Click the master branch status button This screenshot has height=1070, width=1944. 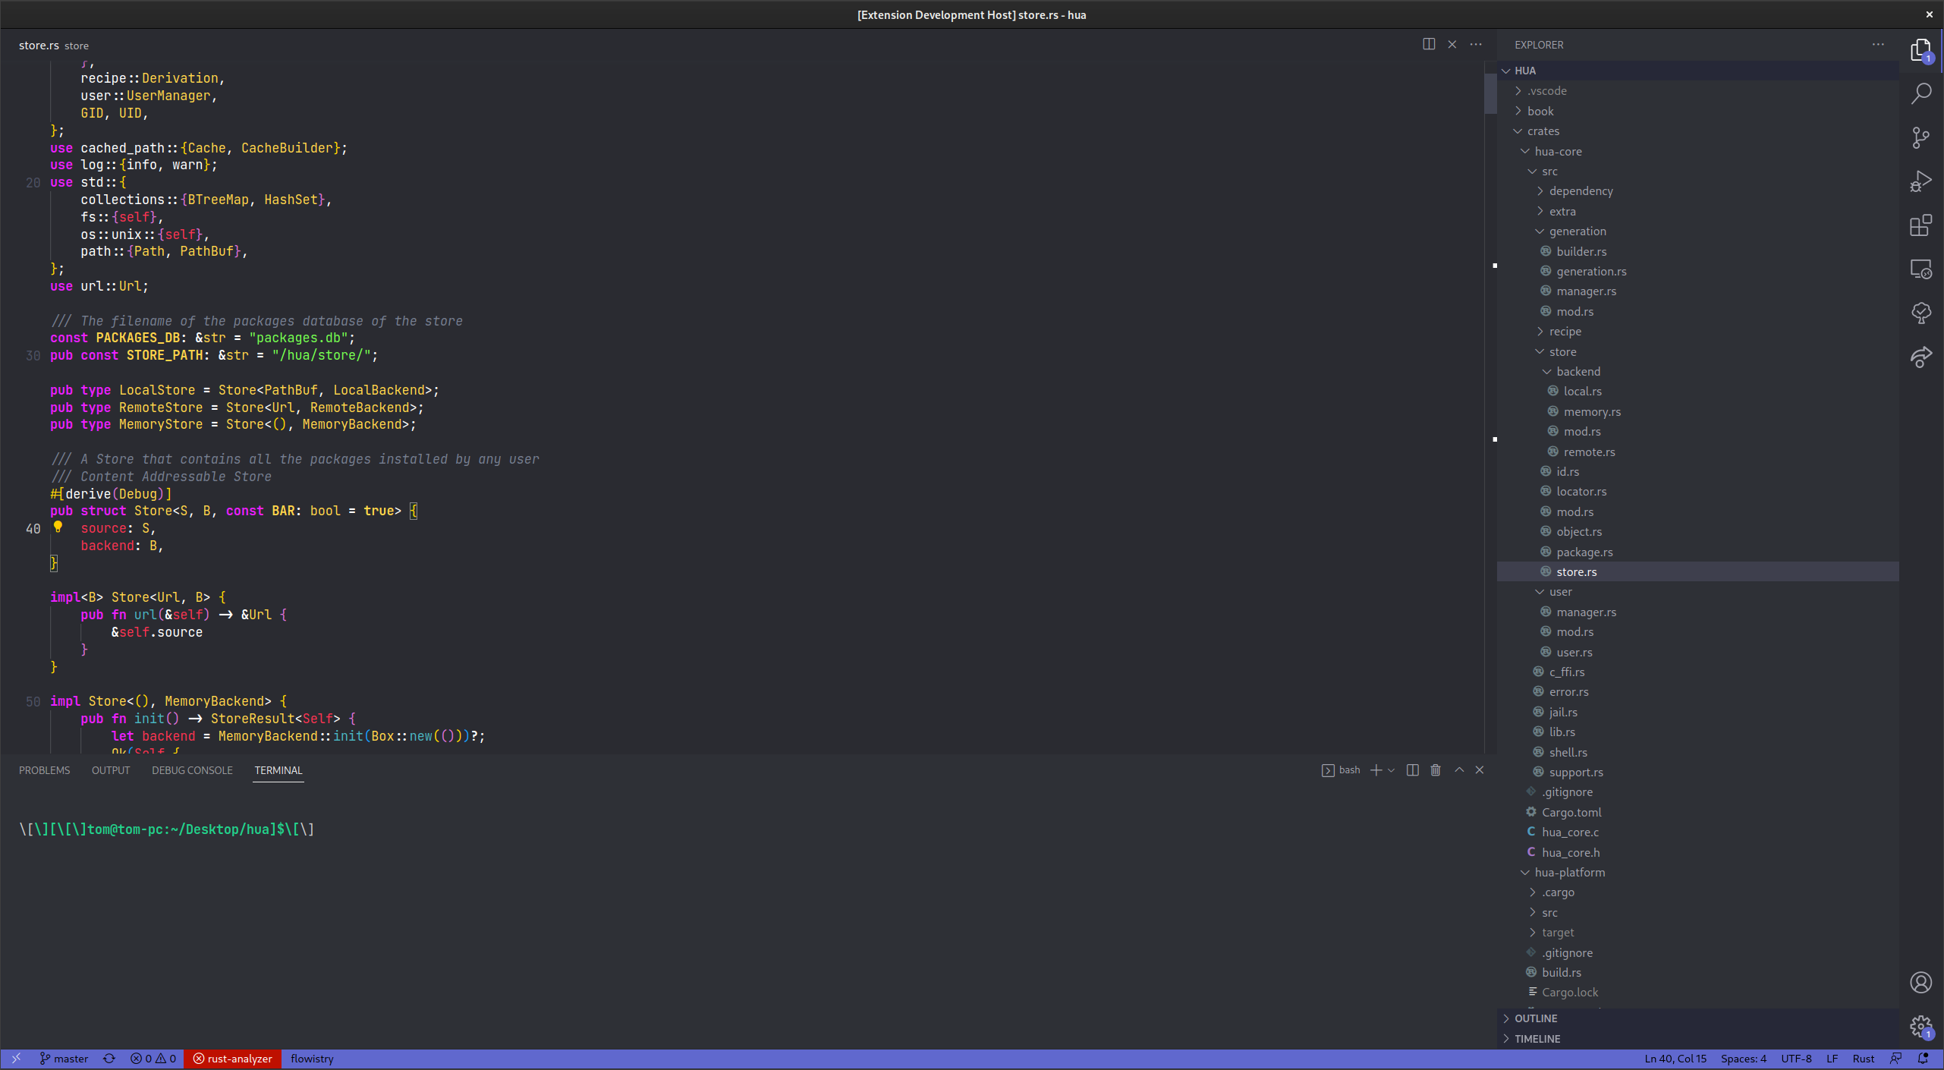point(64,1059)
